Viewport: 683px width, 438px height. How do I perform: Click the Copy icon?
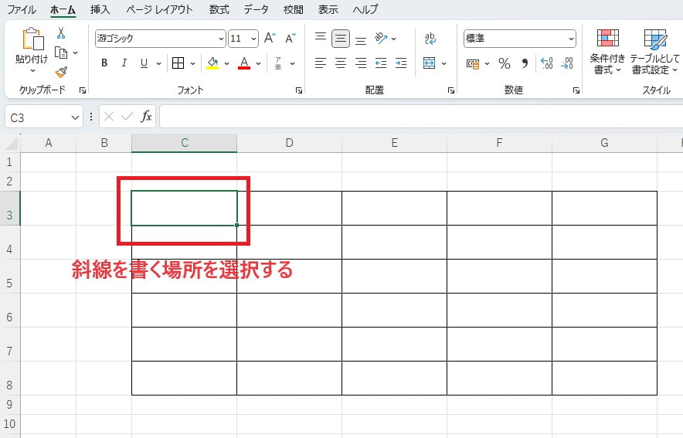click(x=61, y=53)
